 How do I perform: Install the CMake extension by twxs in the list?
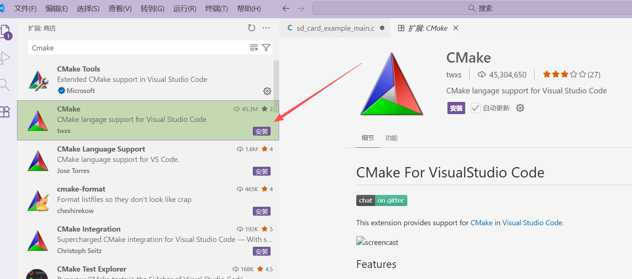coord(262,131)
